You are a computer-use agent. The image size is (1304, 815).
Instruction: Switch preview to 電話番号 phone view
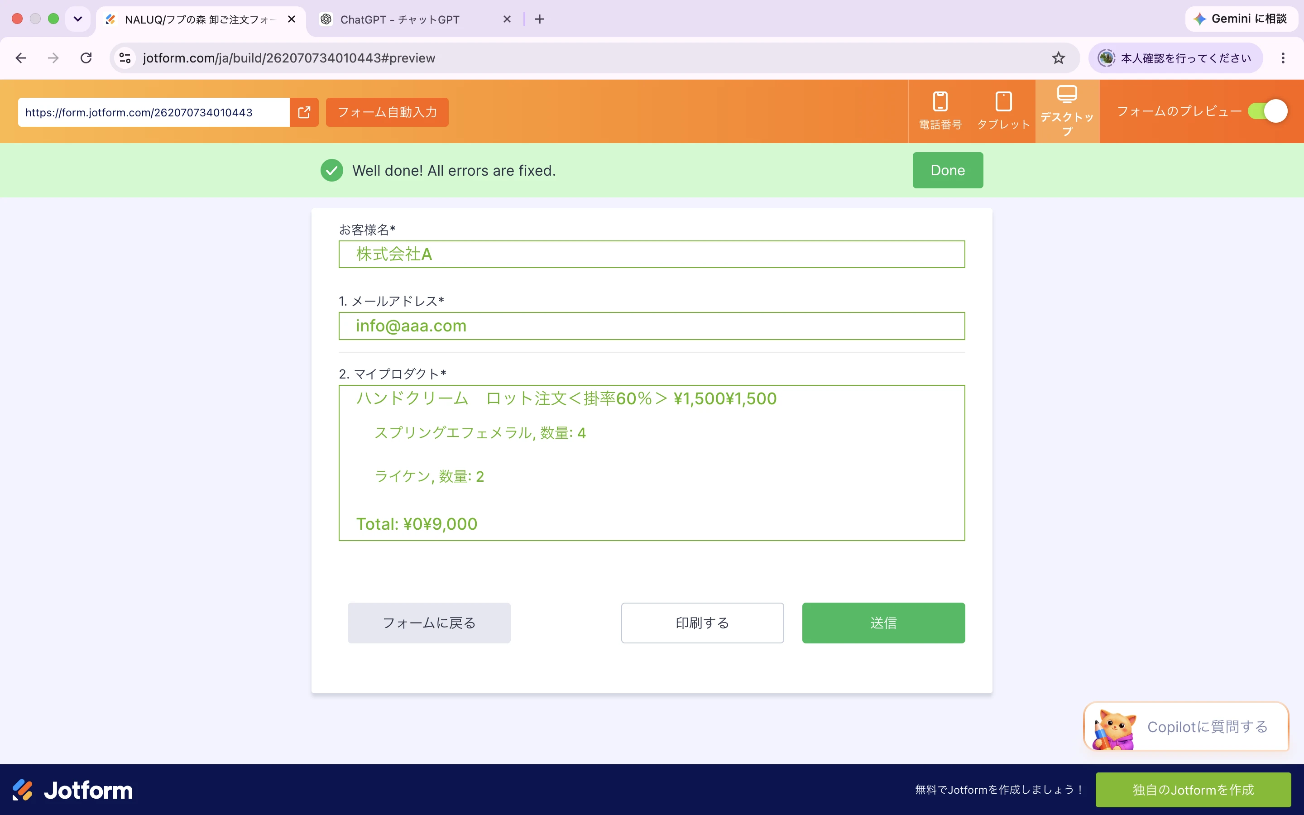[940, 111]
